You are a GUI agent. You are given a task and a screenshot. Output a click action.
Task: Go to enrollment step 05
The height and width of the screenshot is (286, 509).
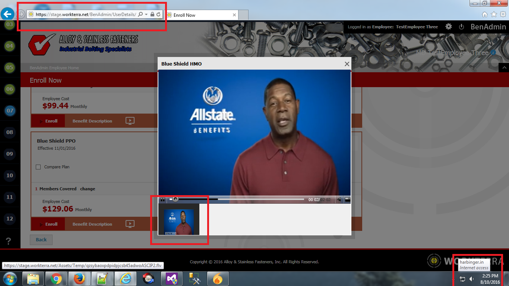click(10, 68)
